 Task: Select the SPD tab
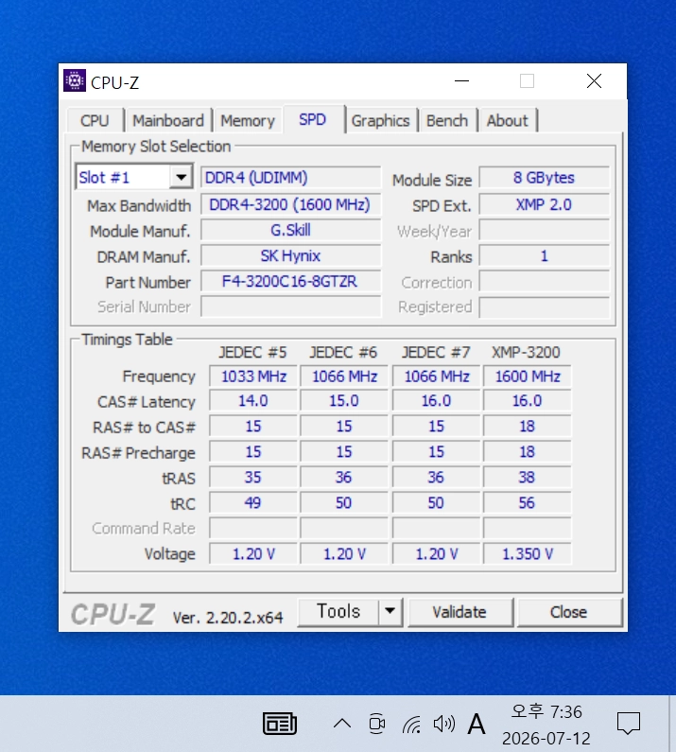[x=313, y=119]
